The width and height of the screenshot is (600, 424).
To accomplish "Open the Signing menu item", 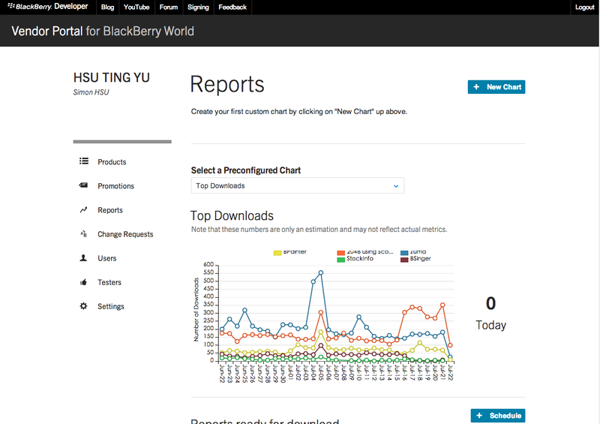I will [x=198, y=8].
